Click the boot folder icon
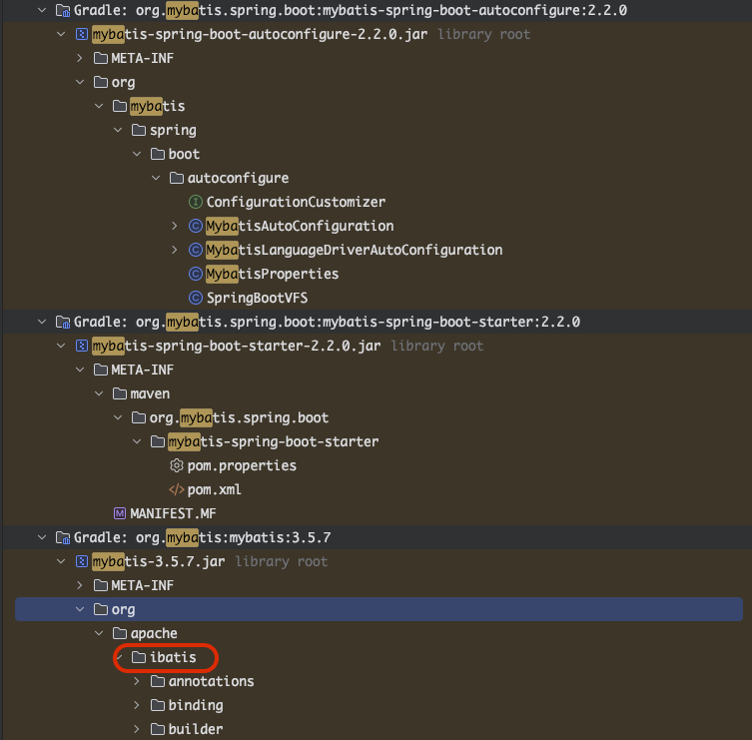This screenshot has height=740, width=752. coord(158,154)
